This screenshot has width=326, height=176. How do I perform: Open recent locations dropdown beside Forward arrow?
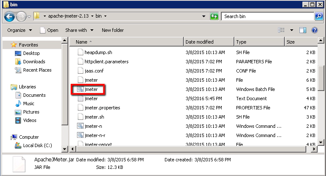(x=29, y=17)
